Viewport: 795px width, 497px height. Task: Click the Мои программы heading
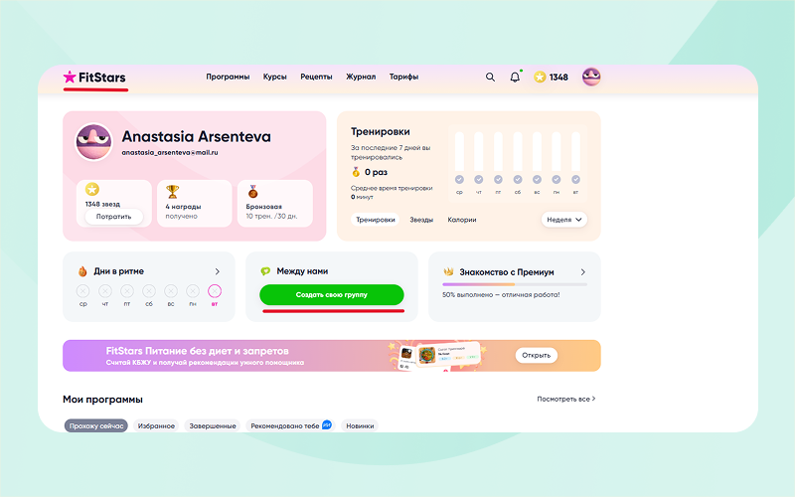coord(103,400)
